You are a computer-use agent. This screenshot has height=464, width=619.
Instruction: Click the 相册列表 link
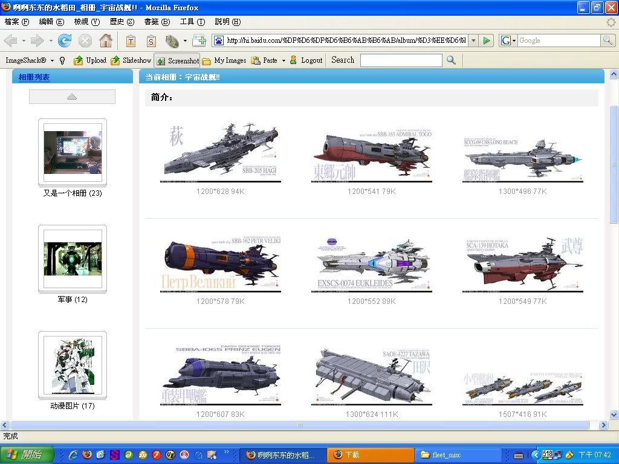coord(34,77)
